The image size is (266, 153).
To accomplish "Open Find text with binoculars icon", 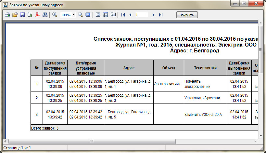I will tap(45, 15).
